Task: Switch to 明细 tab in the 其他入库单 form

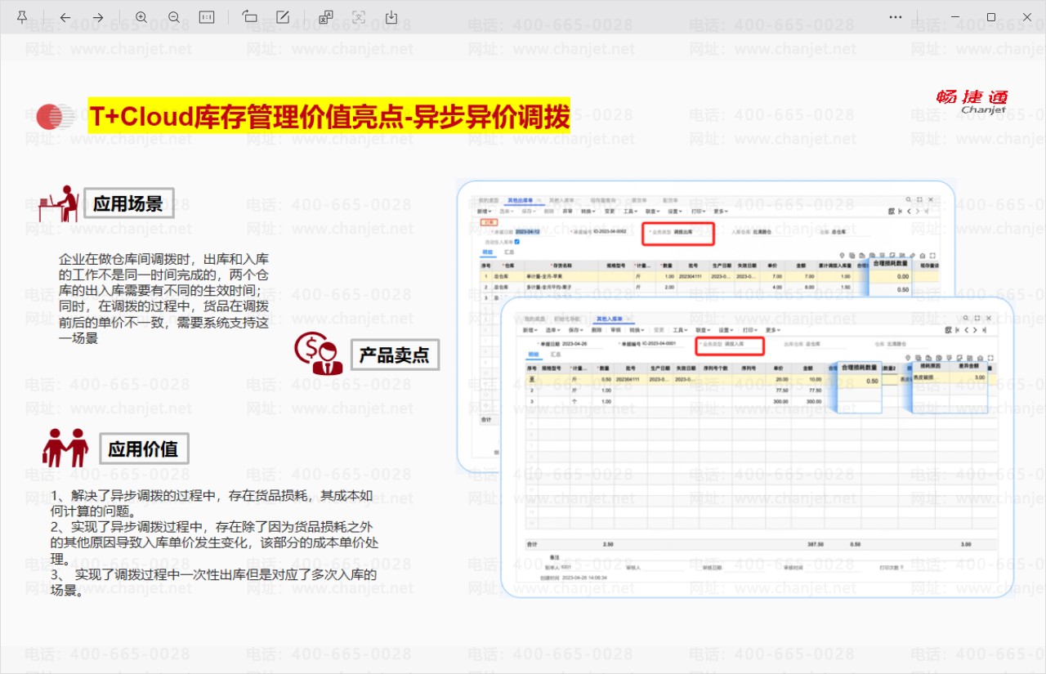Action: [x=534, y=356]
